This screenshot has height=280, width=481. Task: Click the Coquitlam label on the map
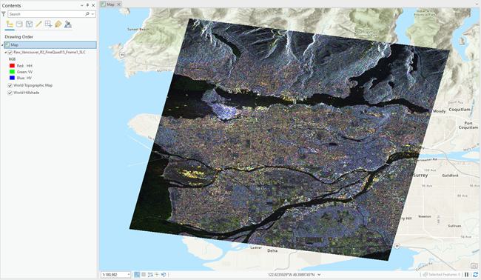[x=460, y=110]
